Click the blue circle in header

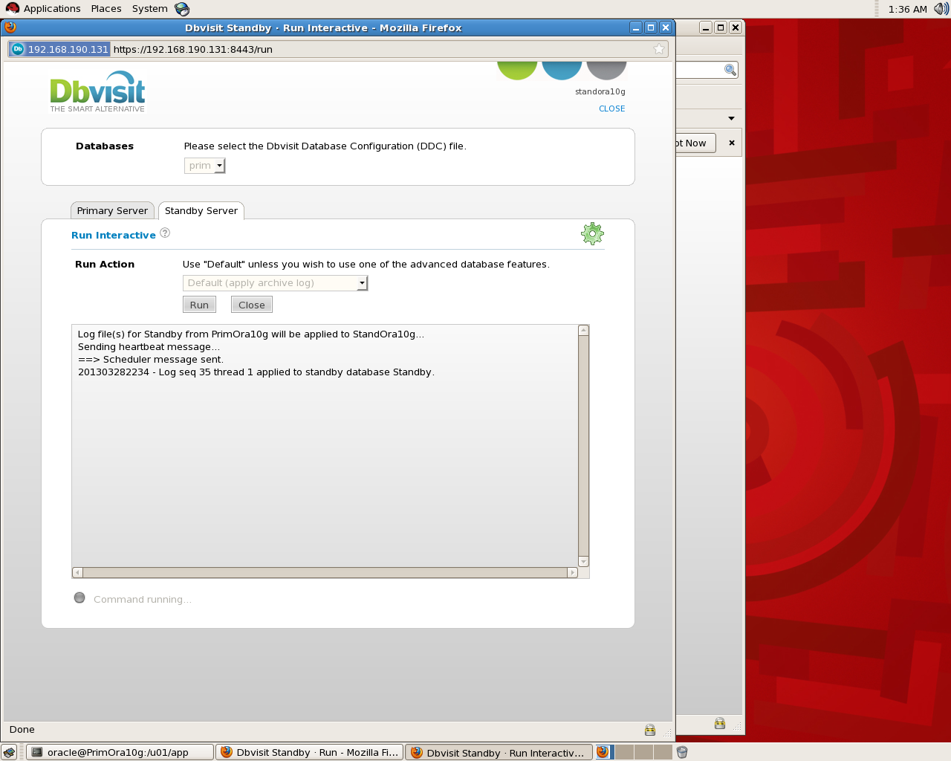(x=562, y=69)
